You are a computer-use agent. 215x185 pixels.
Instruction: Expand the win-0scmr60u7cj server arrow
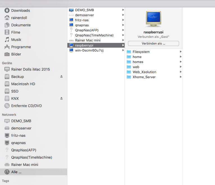pyautogui.click(x=123, y=50)
